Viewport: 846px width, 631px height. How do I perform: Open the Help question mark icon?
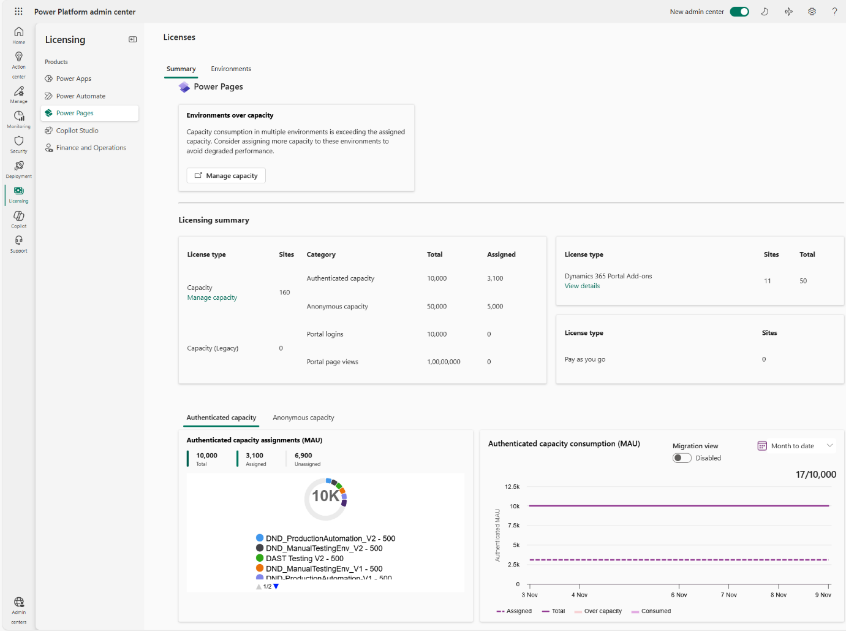(834, 11)
